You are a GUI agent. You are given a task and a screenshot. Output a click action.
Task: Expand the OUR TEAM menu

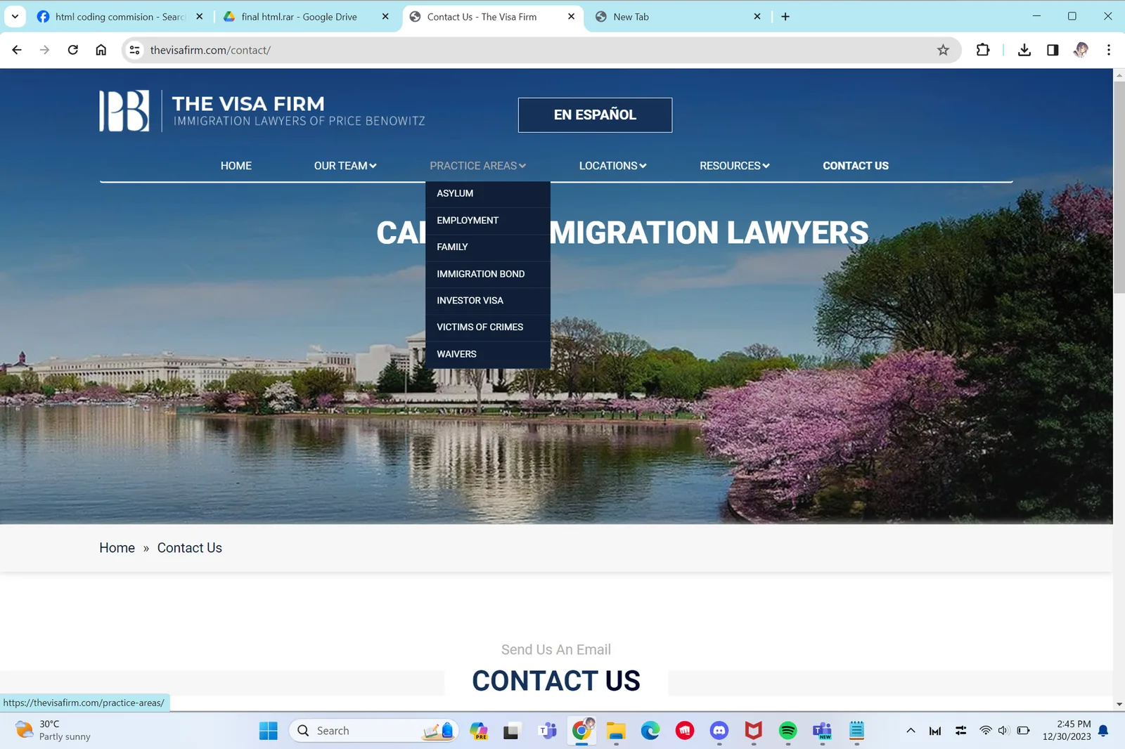click(x=345, y=166)
